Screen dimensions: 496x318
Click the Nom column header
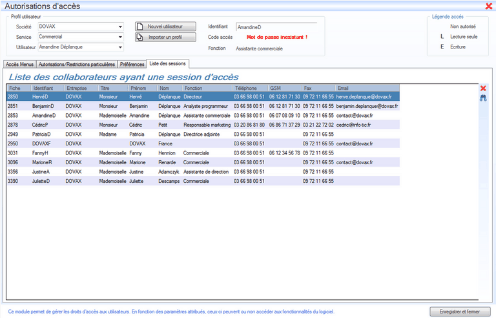click(170, 88)
